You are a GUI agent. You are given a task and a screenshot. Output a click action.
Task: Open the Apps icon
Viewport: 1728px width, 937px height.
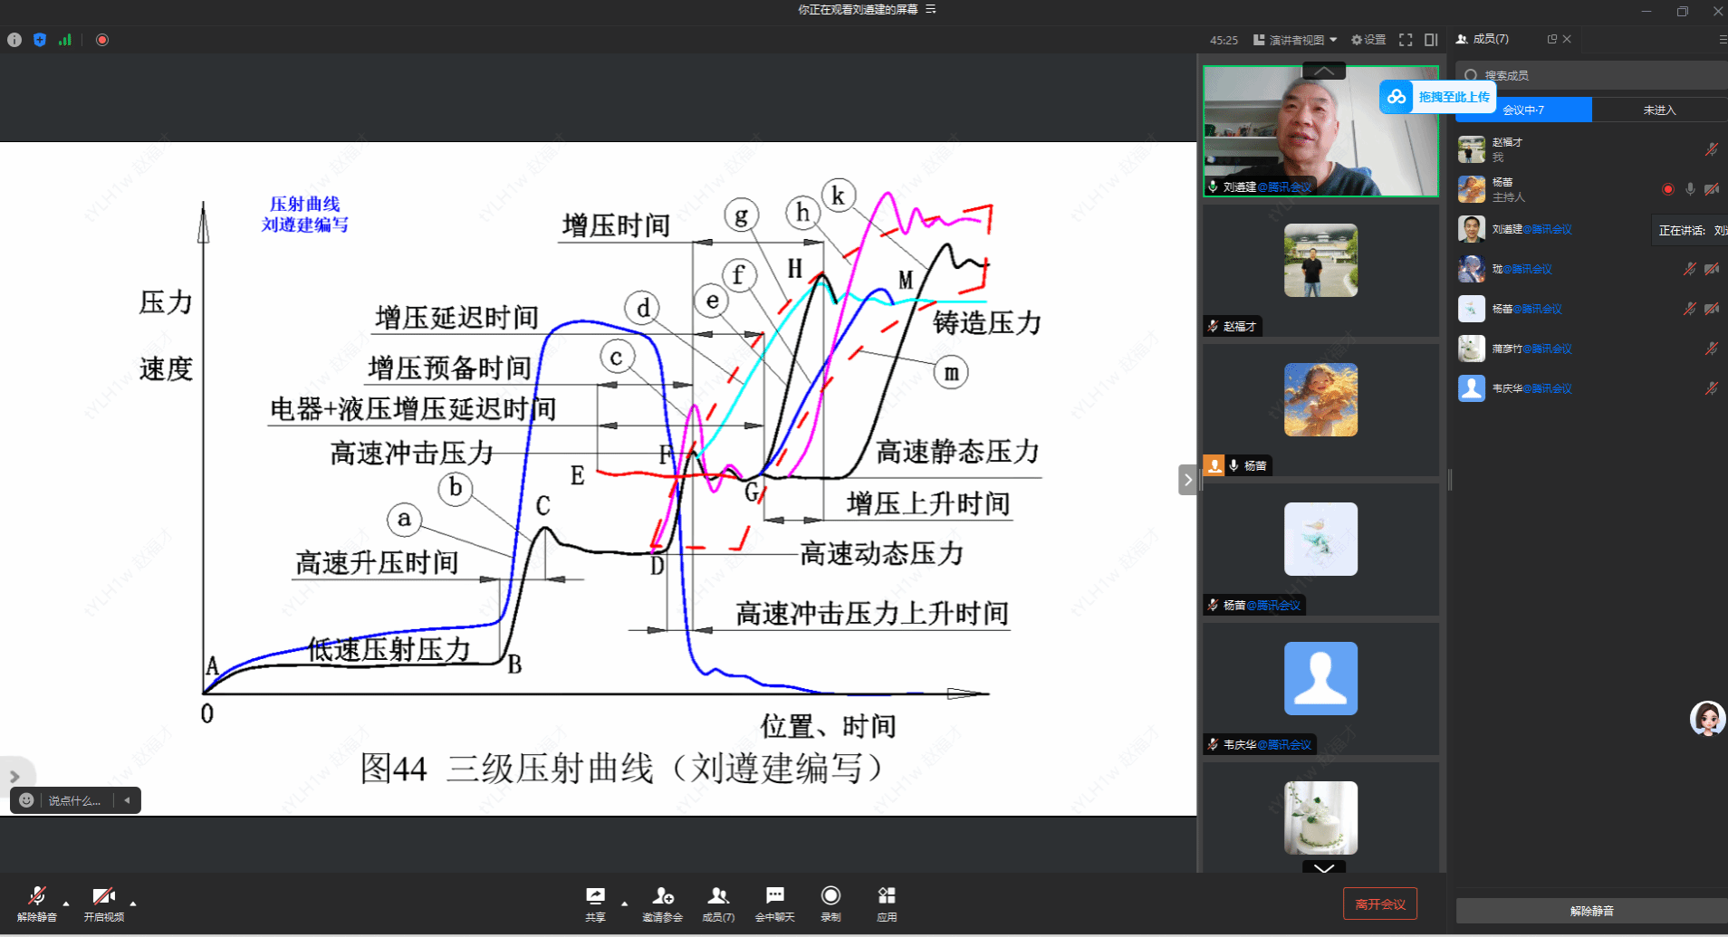click(x=887, y=897)
